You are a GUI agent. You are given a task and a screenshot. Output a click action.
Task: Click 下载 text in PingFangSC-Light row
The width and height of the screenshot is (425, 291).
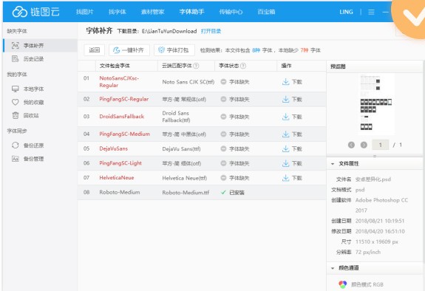297,163
